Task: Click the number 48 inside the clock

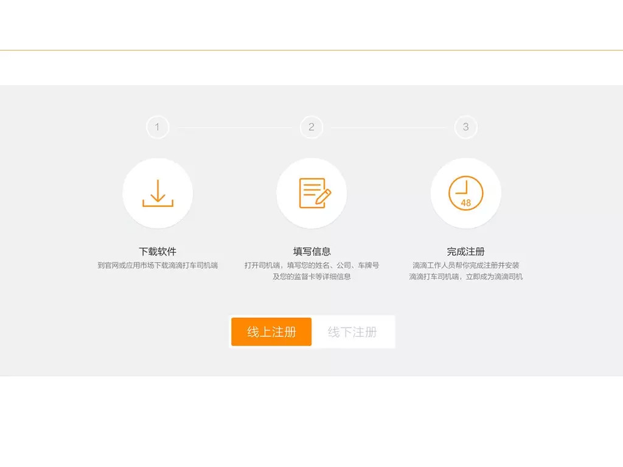Action: pyautogui.click(x=465, y=203)
